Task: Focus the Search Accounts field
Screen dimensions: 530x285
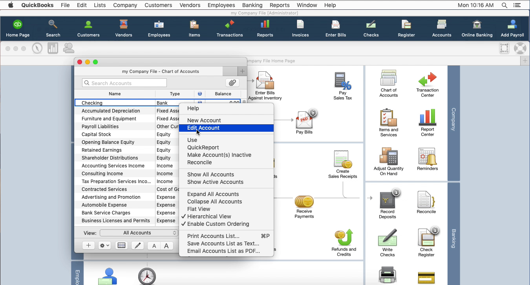Action: pyautogui.click(x=124, y=83)
